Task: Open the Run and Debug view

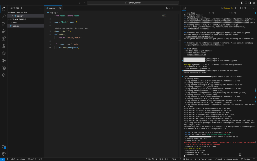Action: 4,31
